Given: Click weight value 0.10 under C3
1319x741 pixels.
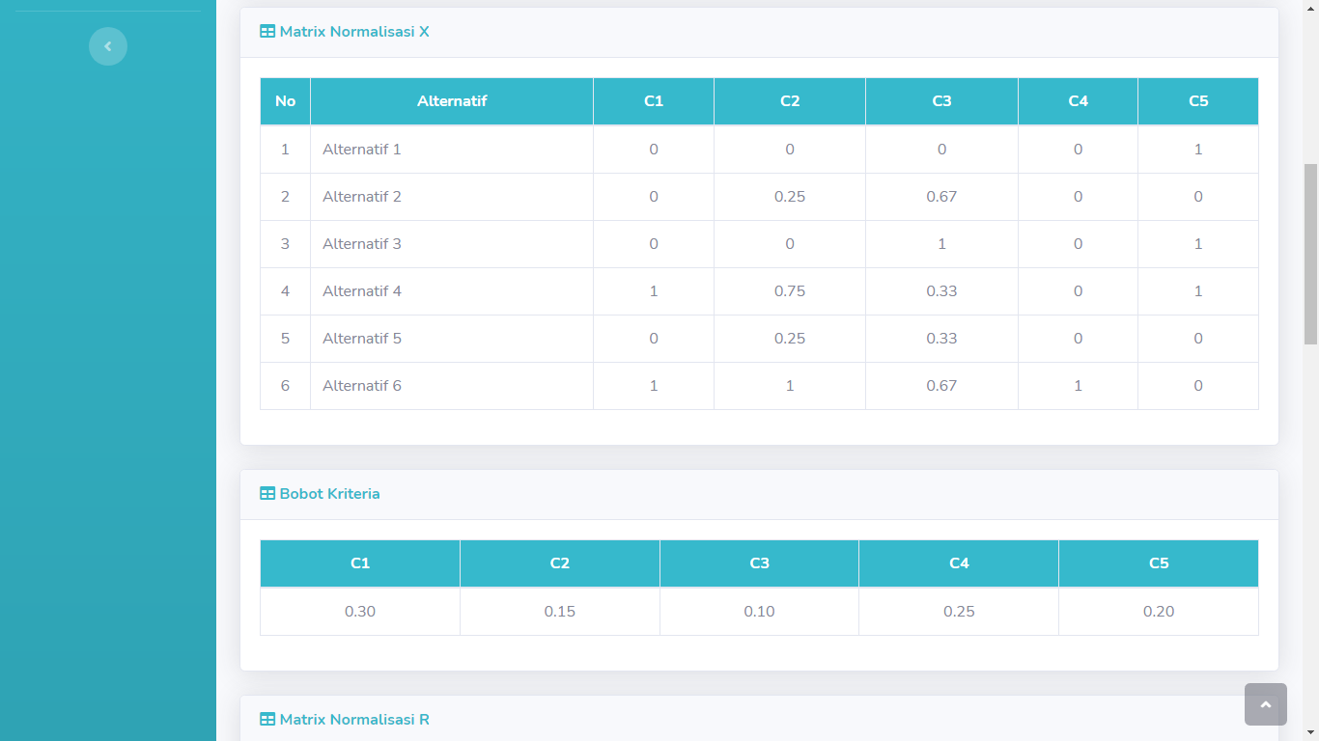Looking at the screenshot, I should click(759, 612).
